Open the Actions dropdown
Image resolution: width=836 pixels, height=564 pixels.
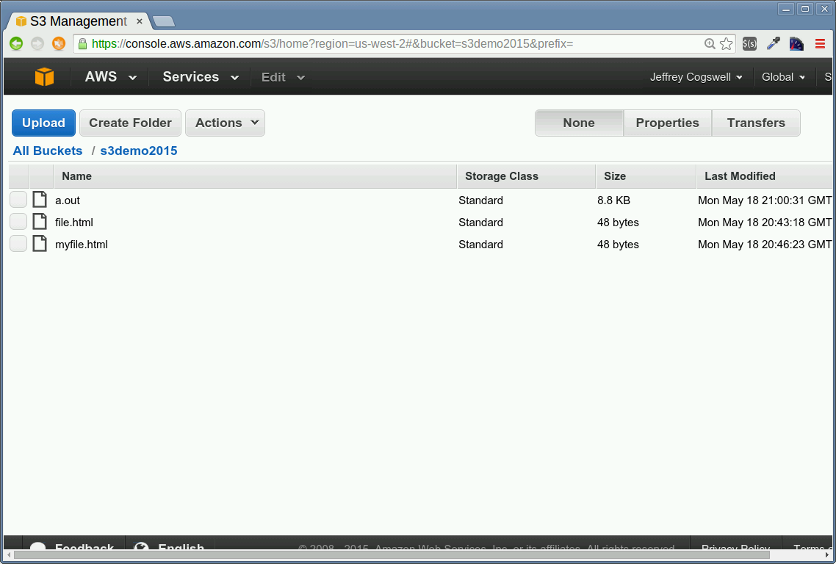[x=225, y=123]
